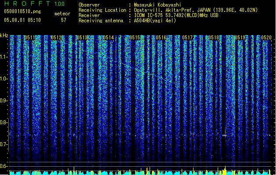Image resolution: width=276 pixels, height=175 pixels.
Task: Click the 0.8 frequency axis label
Action: coord(4,122)
